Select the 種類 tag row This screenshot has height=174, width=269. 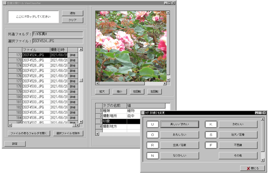coord(115,111)
